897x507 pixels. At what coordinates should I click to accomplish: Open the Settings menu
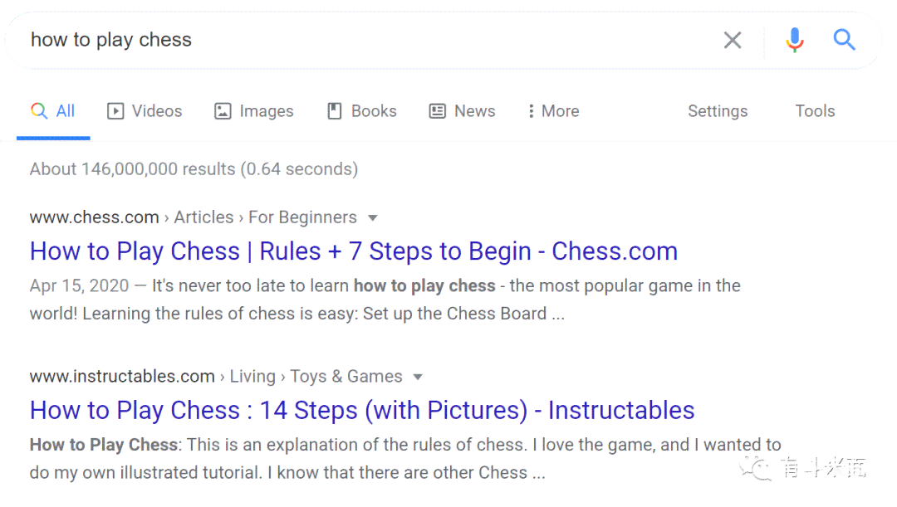pyautogui.click(x=718, y=111)
